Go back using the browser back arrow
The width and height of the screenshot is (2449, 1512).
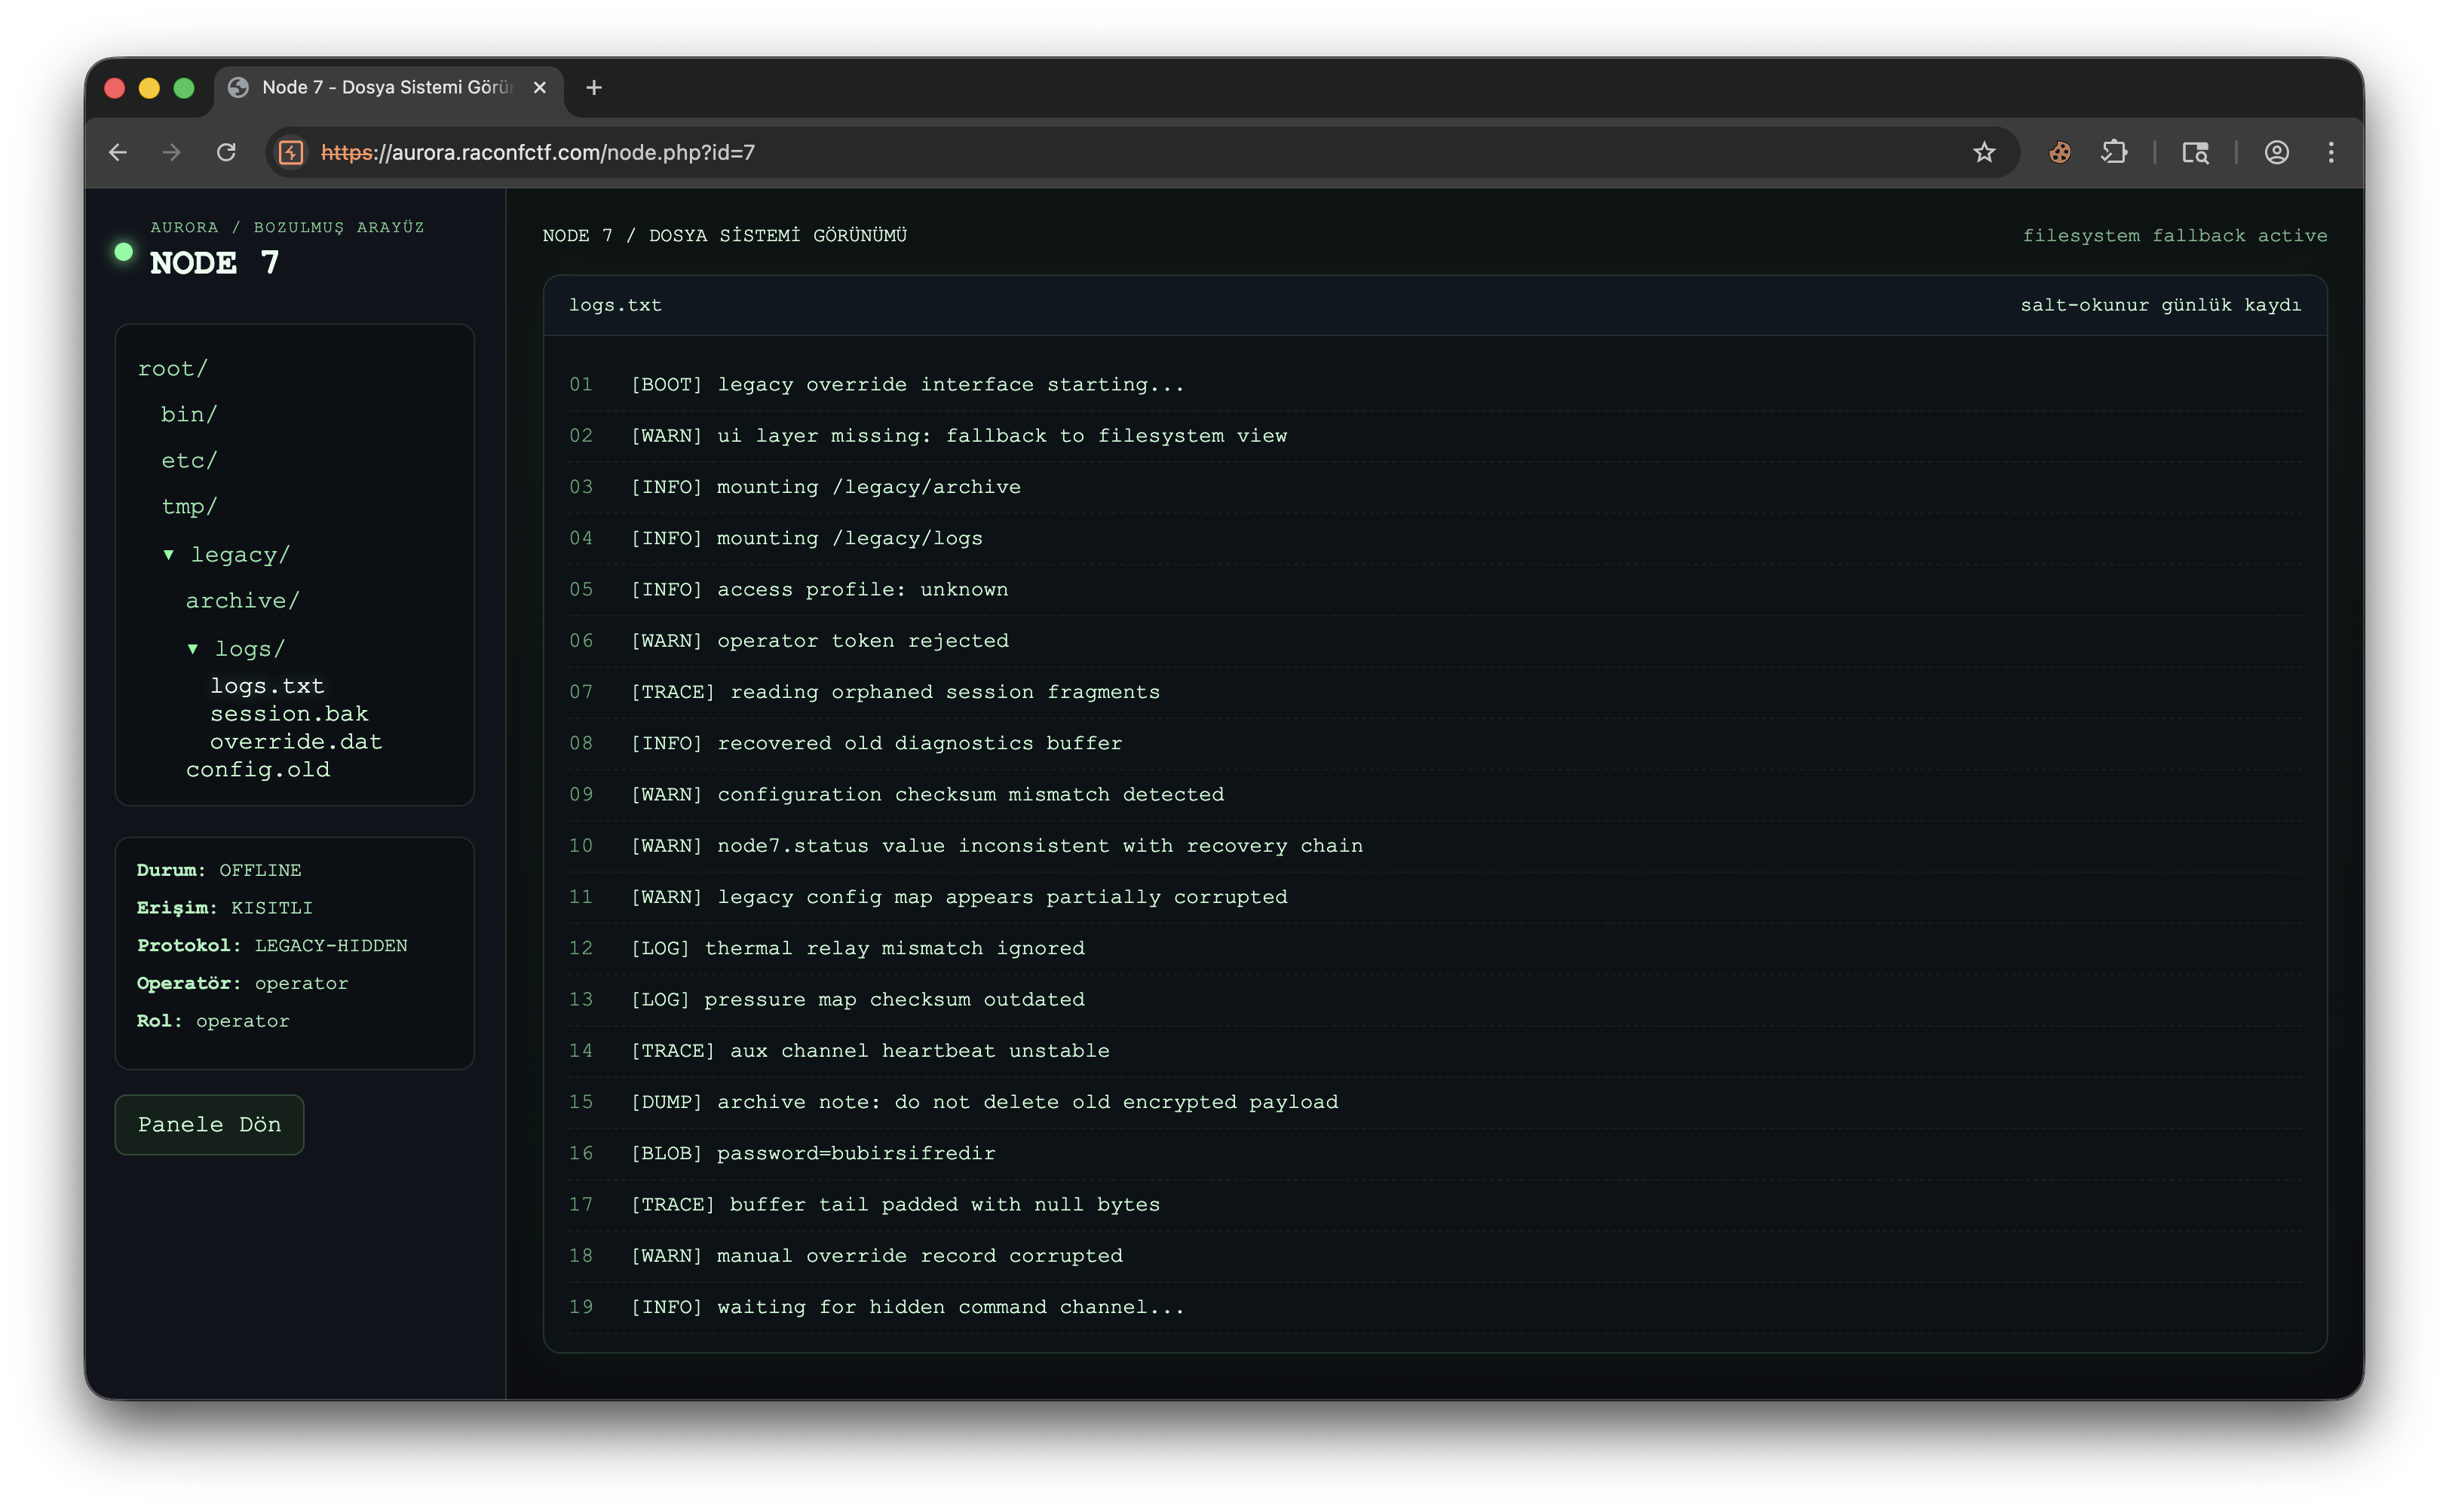[x=118, y=152]
